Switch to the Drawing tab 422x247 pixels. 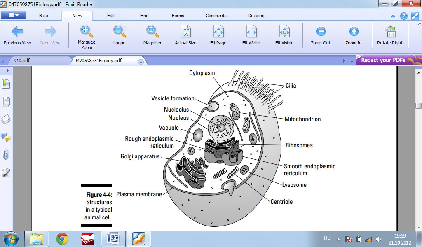pyautogui.click(x=256, y=16)
